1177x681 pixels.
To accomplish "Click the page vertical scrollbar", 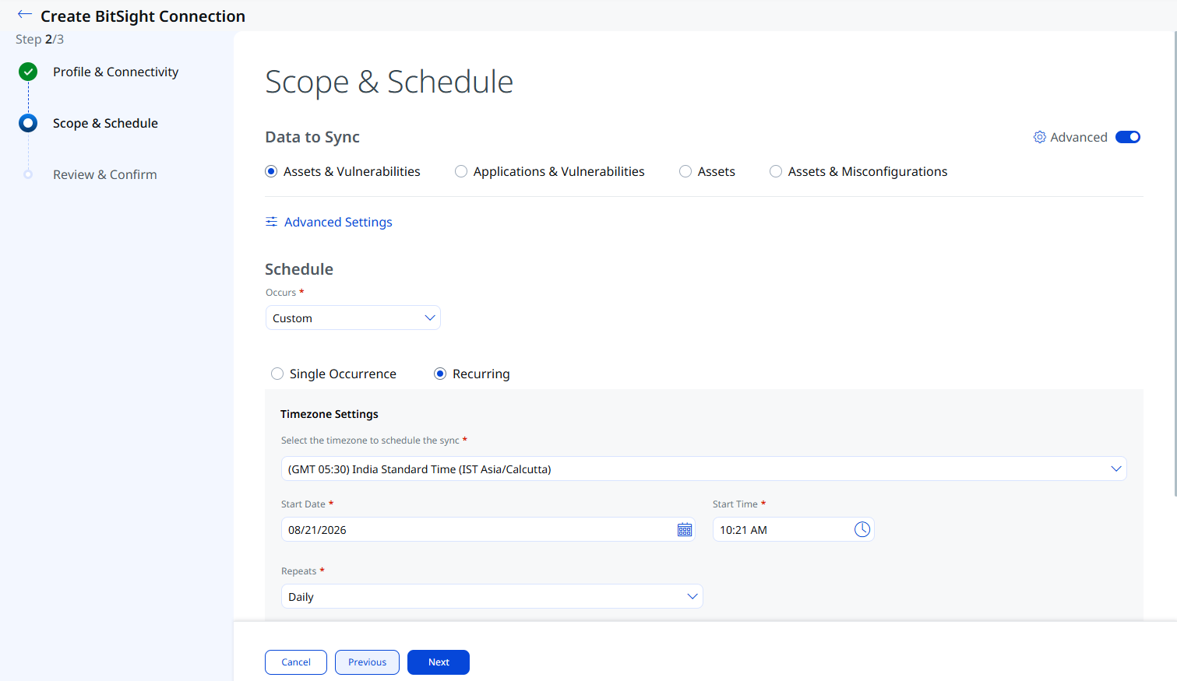I will click(x=1175, y=265).
